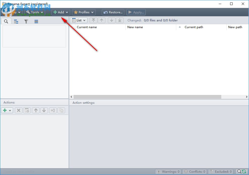Open the Profiles dropdown

pos(84,12)
